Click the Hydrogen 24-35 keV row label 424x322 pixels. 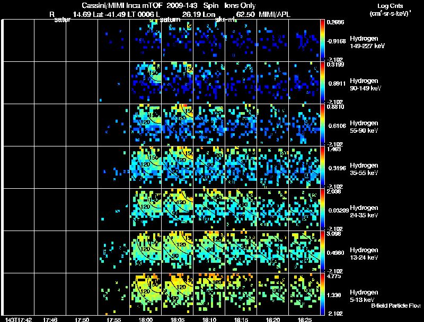click(x=364, y=211)
